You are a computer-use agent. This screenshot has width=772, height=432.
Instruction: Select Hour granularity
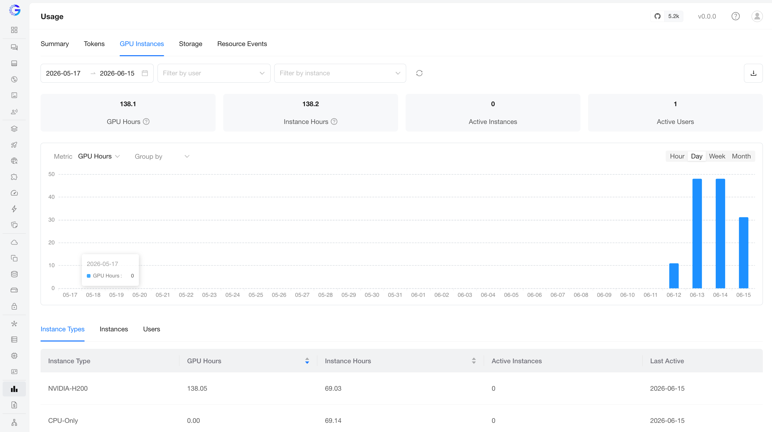[677, 156]
